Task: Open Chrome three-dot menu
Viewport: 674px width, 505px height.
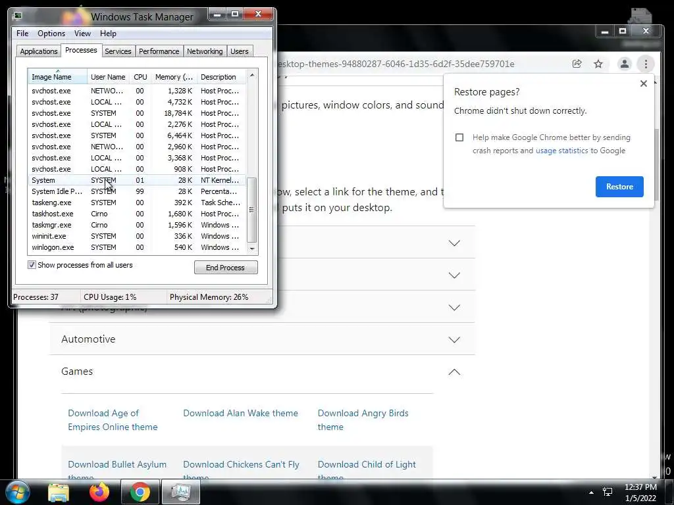Action: [646, 64]
